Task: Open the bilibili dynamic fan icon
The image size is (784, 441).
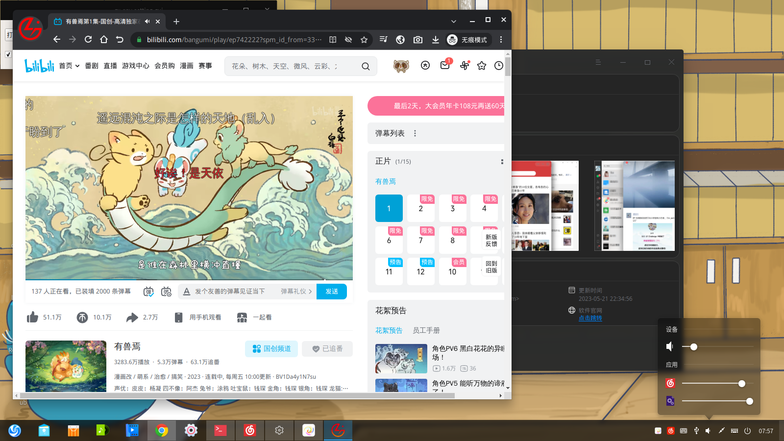Action: pyautogui.click(x=464, y=66)
